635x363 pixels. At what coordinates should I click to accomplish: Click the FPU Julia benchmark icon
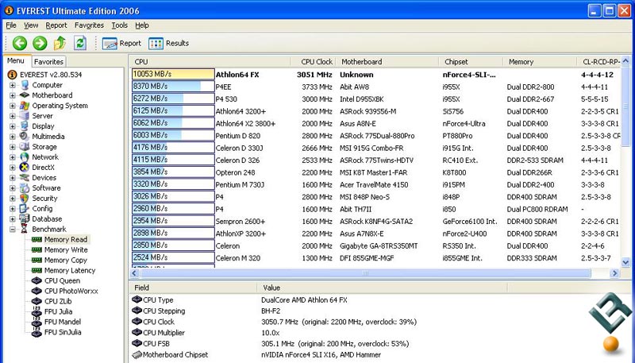37,311
